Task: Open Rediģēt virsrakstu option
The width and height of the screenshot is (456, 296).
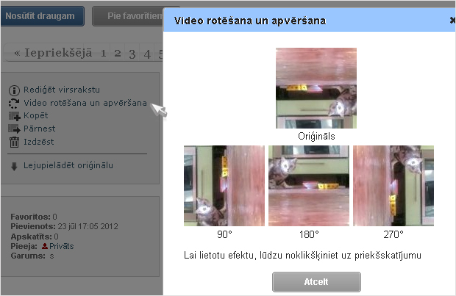Action: click(62, 90)
